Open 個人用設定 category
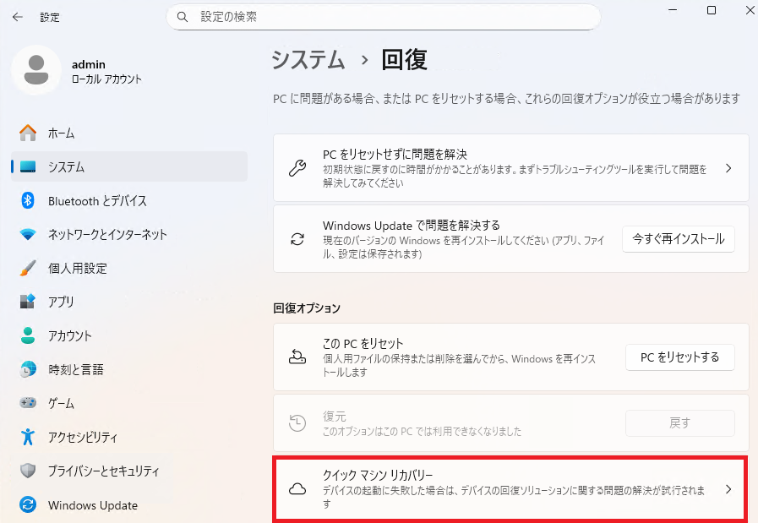This screenshot has width=758, height=523. 129,269
